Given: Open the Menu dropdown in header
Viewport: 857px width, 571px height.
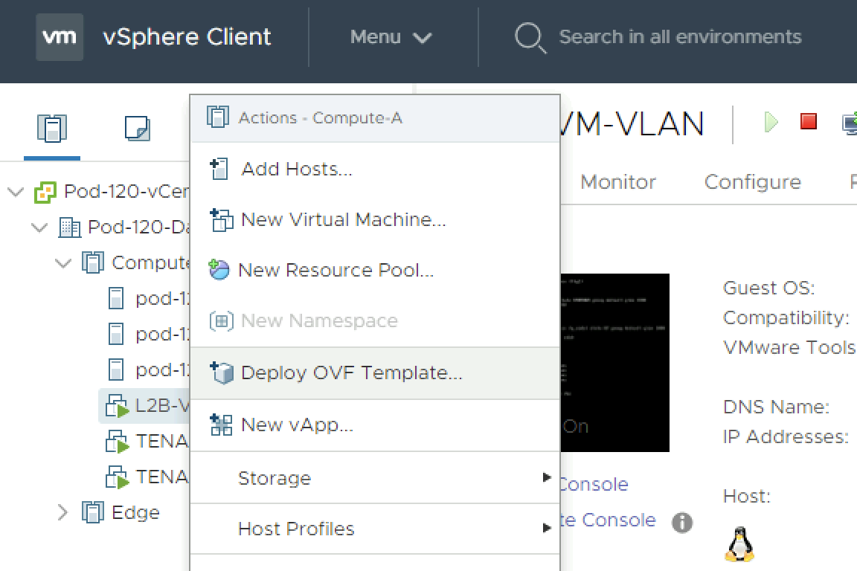Looking at the screenshot, I should click(x=391, y=37).
